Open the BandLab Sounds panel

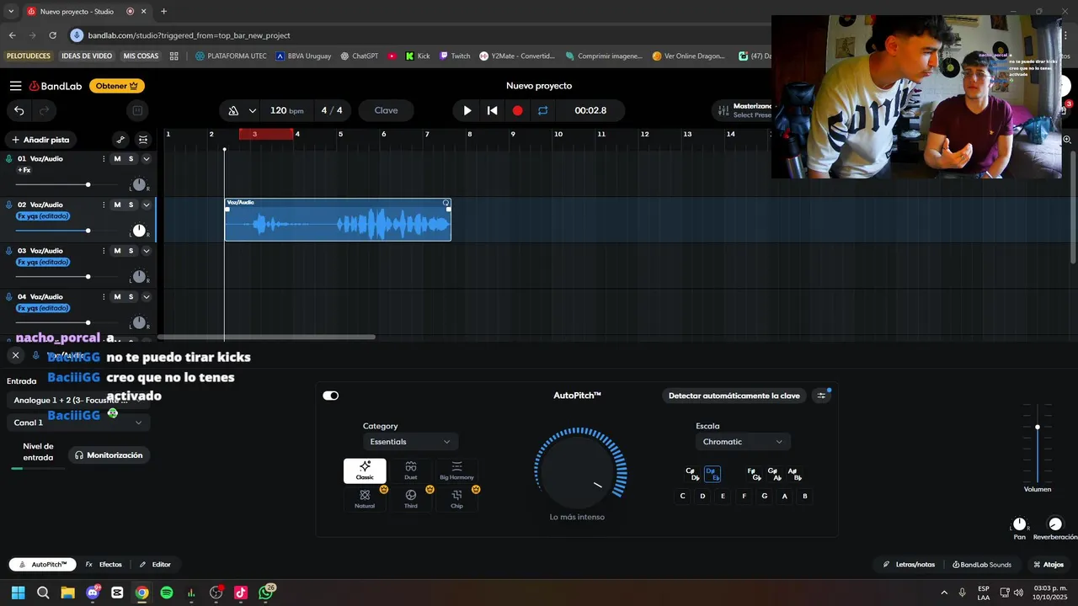coord(981,565)
